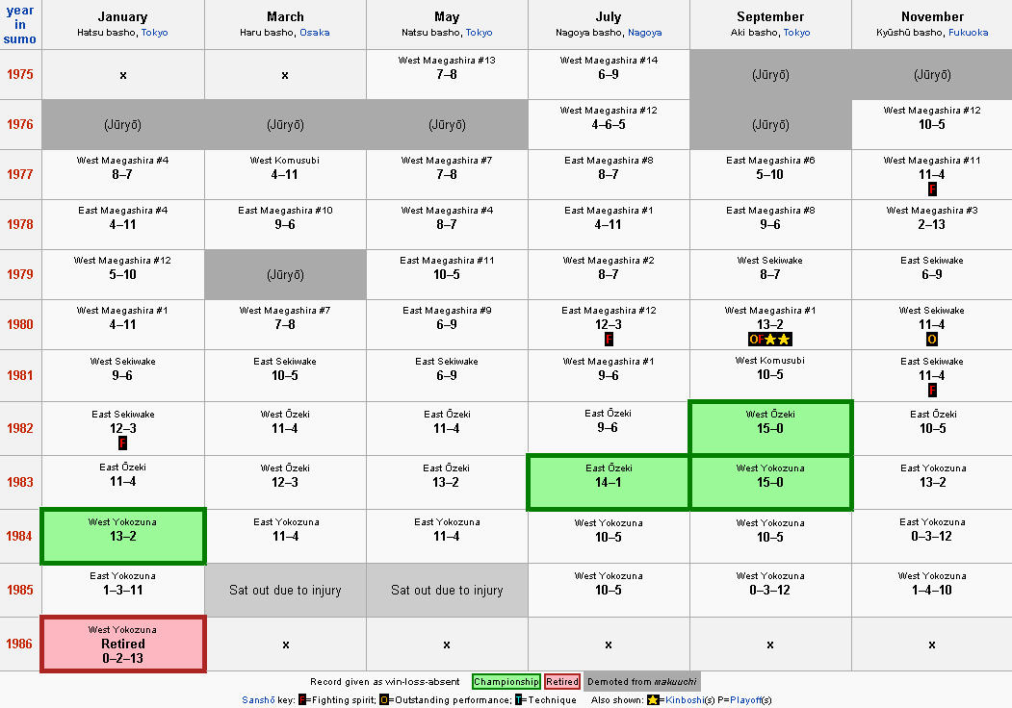Click the Outstanding performance O icon in legend
Viewport: 1012px width, 708px height.
[383, 699]
